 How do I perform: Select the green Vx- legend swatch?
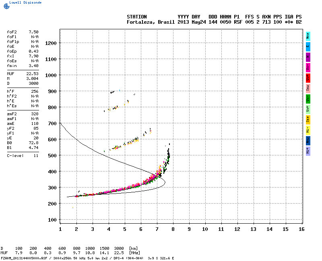point(308,98)
